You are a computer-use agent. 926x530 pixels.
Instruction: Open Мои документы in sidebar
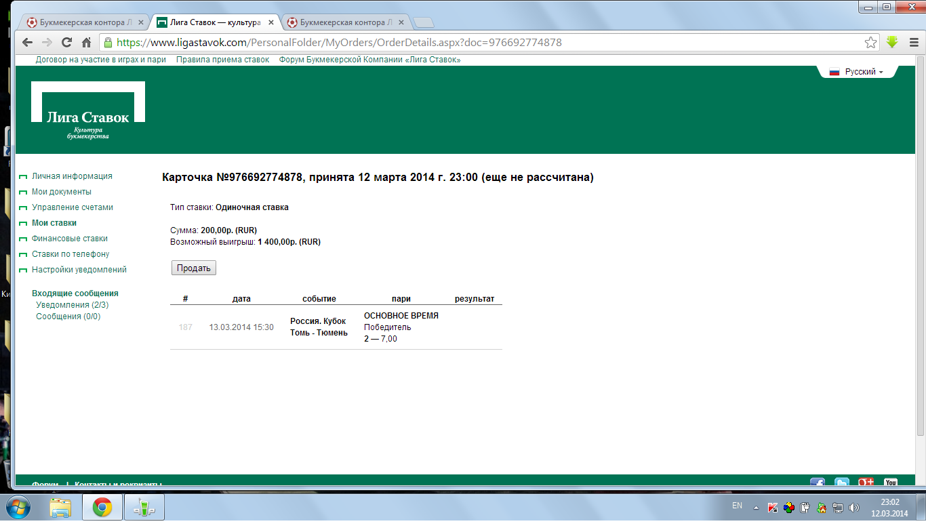click(x=62, y=192)
